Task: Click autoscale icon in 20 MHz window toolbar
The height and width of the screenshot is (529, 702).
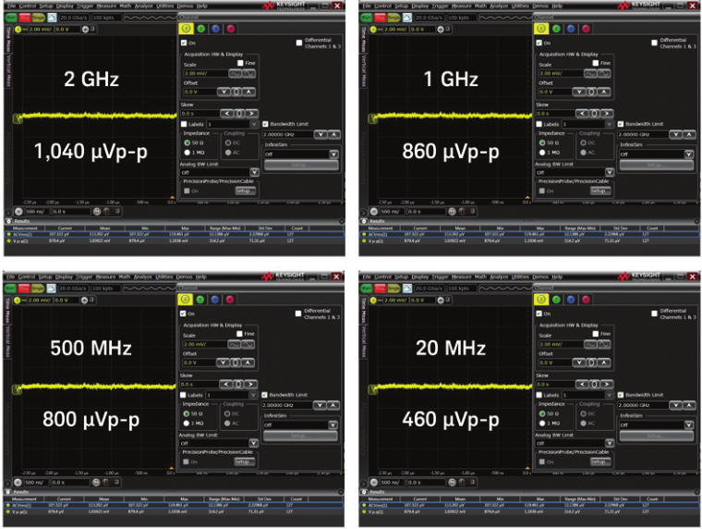Action: pos(407,289)
